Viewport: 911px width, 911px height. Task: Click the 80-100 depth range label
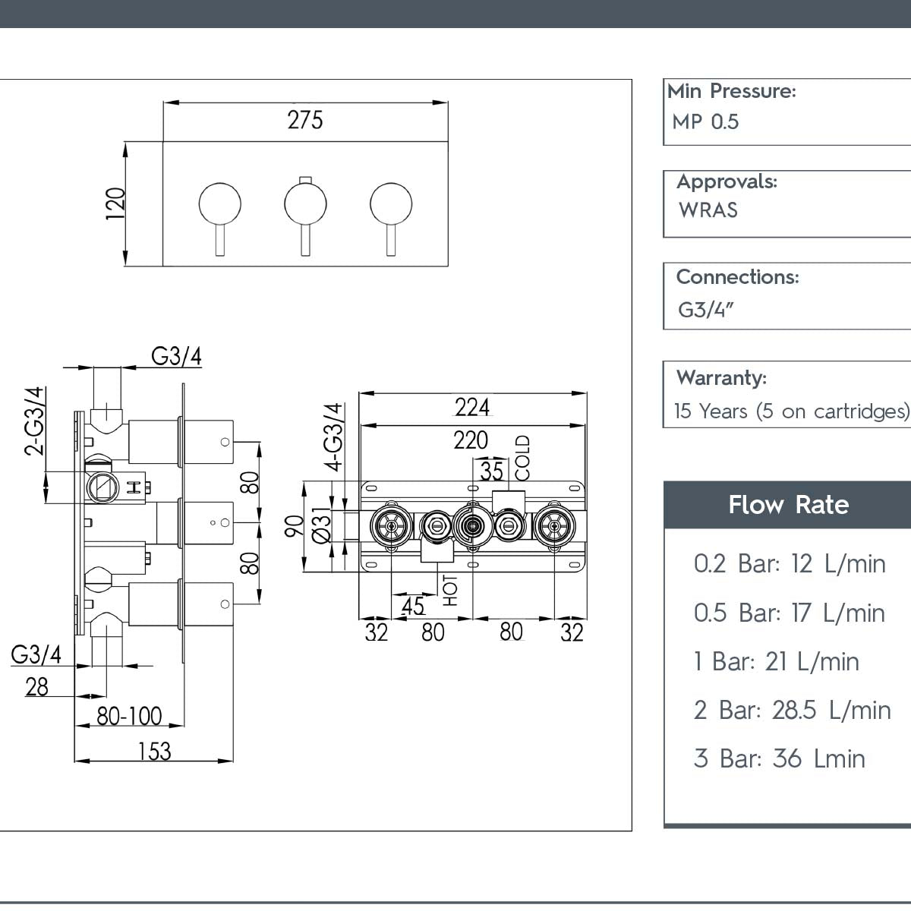pos(129,716)
